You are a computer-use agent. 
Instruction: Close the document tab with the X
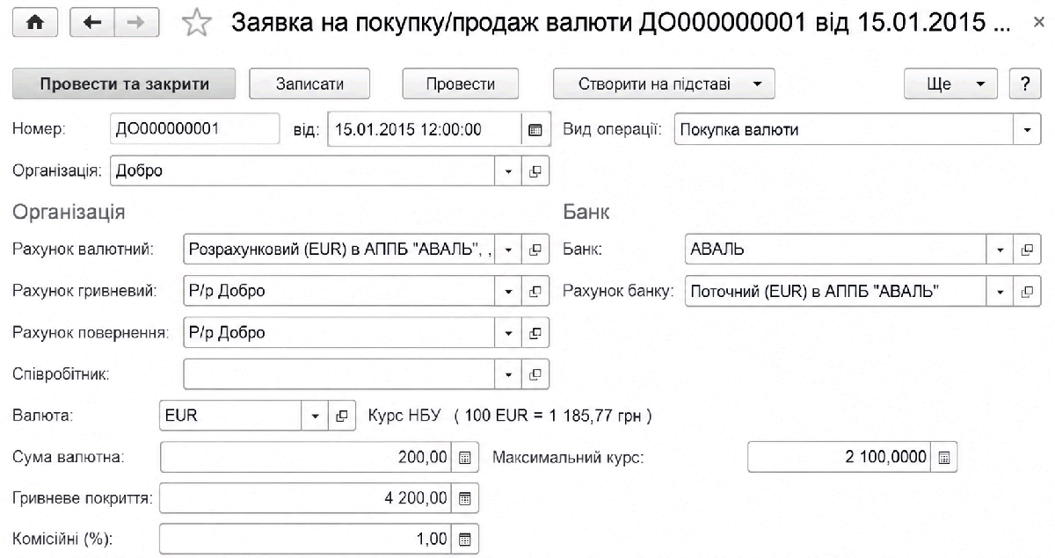[1037, 21]
